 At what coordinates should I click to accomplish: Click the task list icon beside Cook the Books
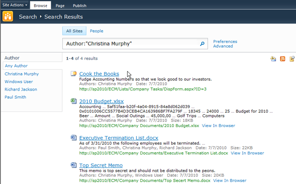pos(74,74)
